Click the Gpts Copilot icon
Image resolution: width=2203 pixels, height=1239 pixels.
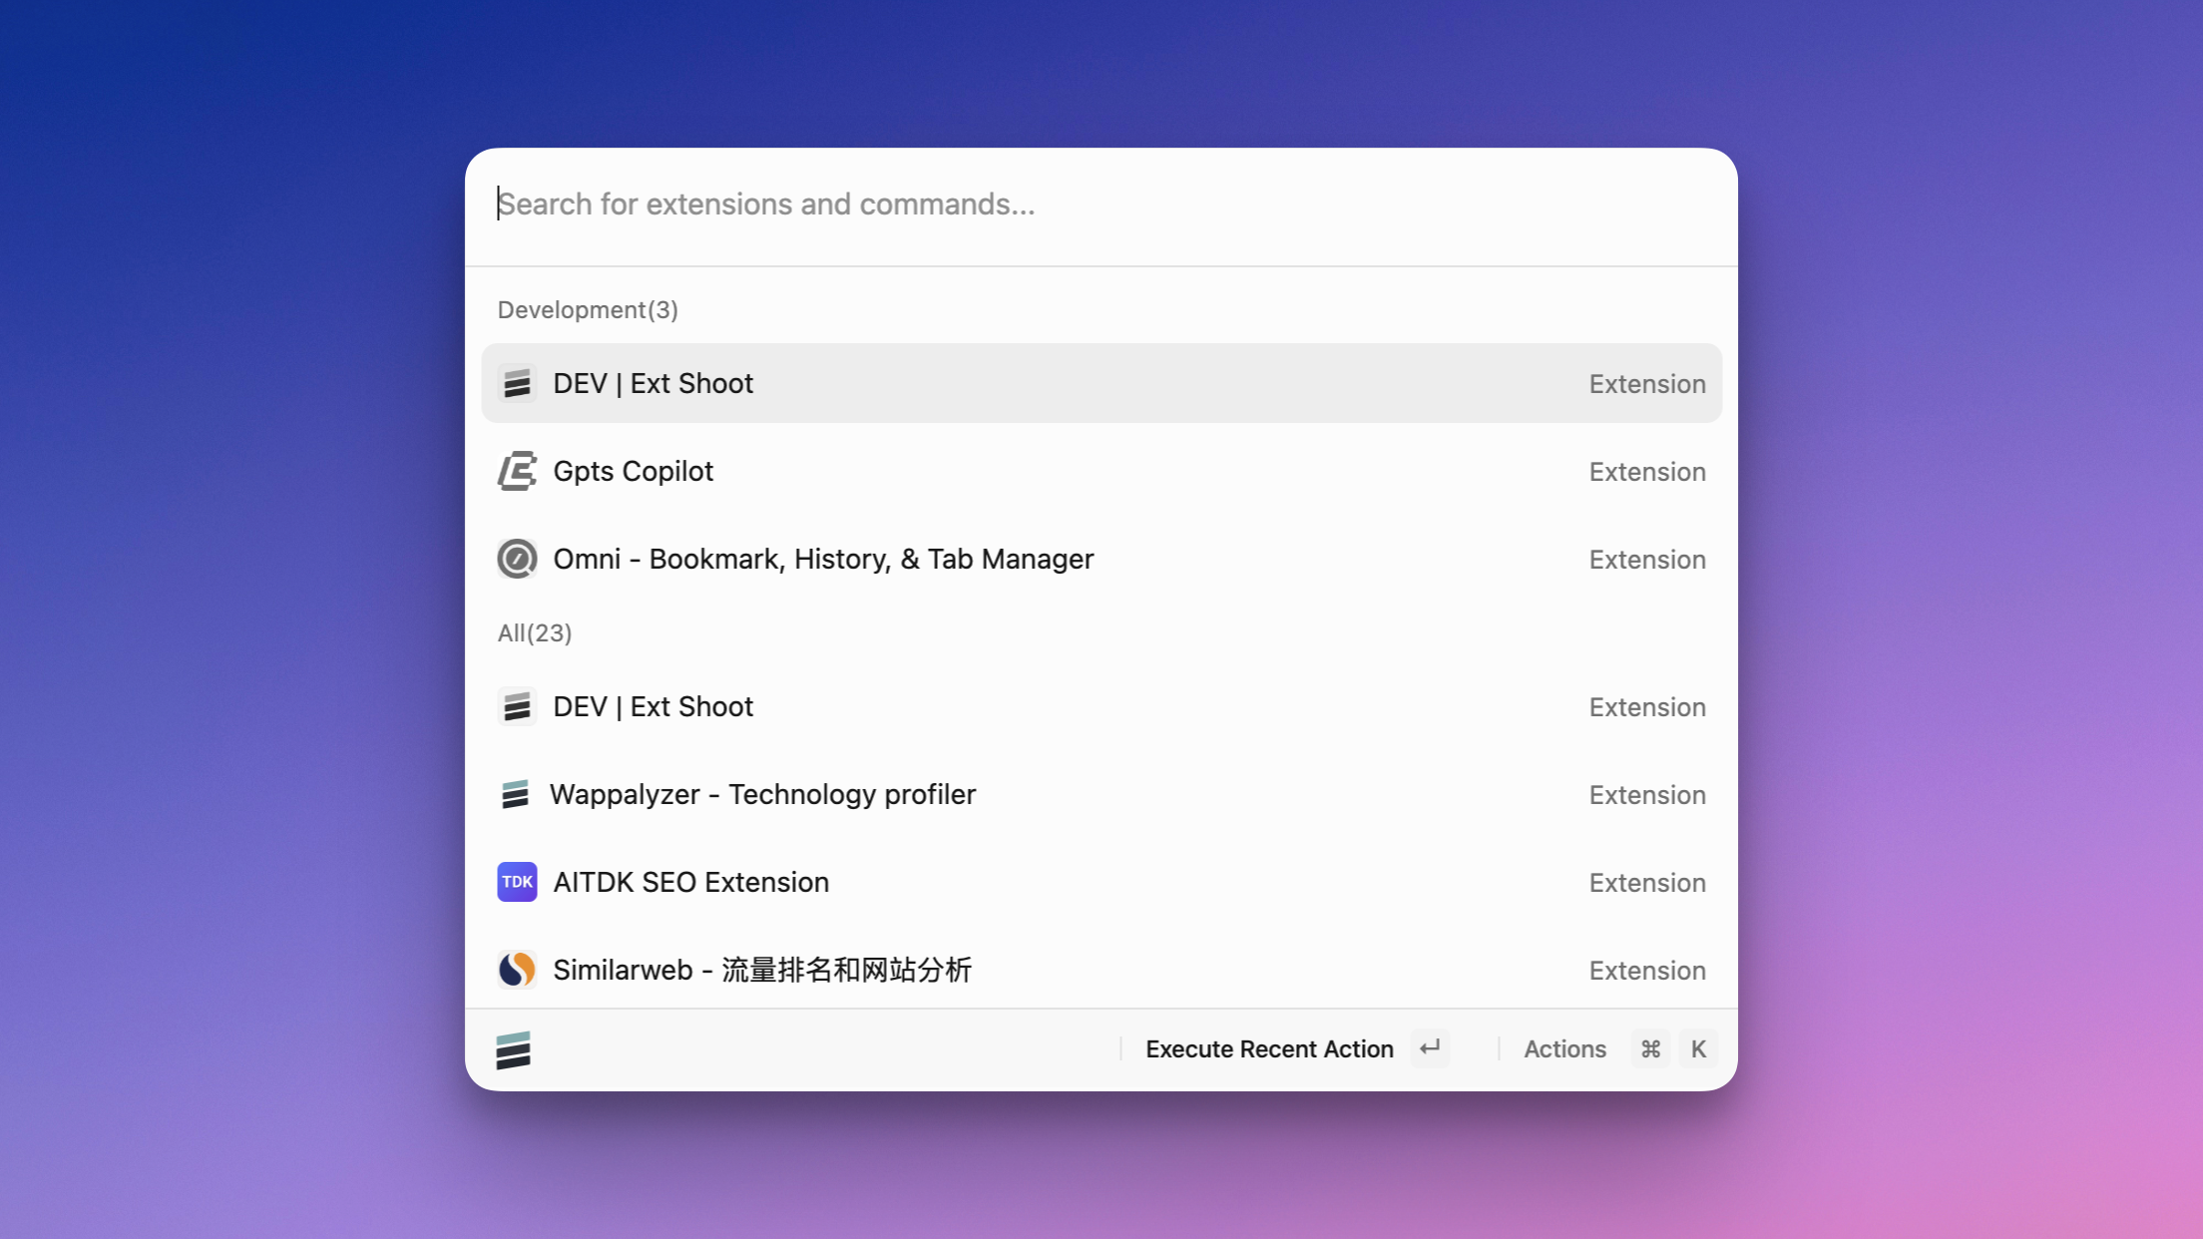tap(517, 471)
